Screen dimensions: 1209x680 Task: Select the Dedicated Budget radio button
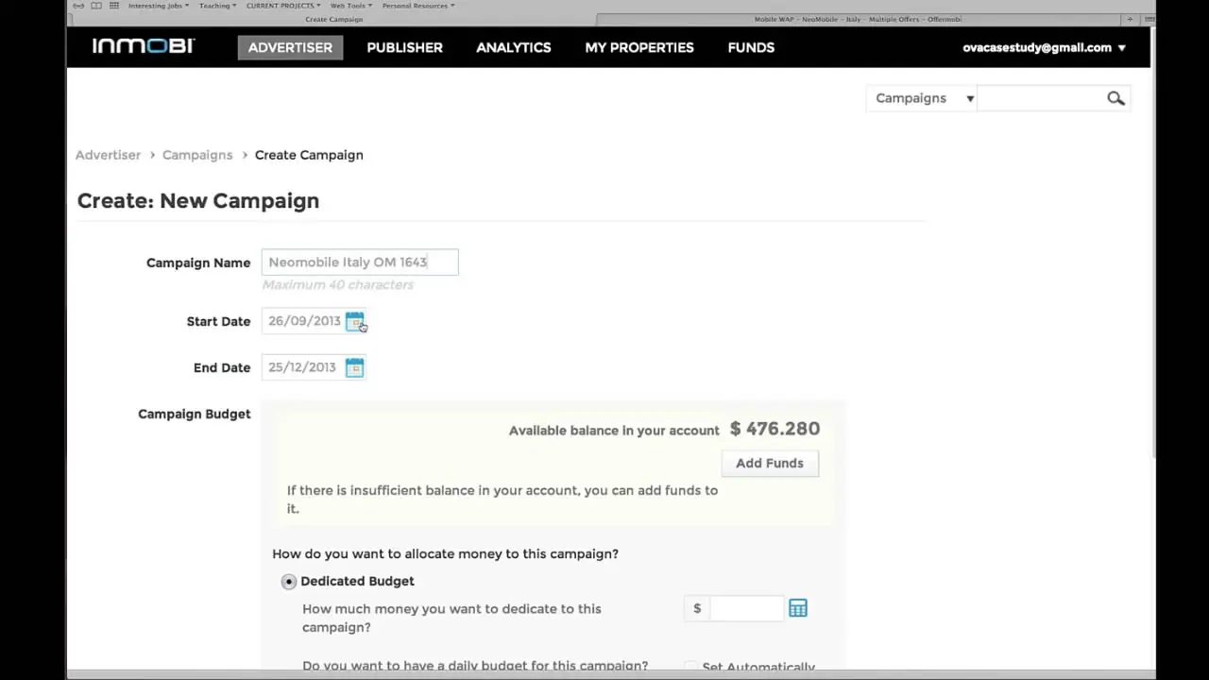[x=289, y=582]
